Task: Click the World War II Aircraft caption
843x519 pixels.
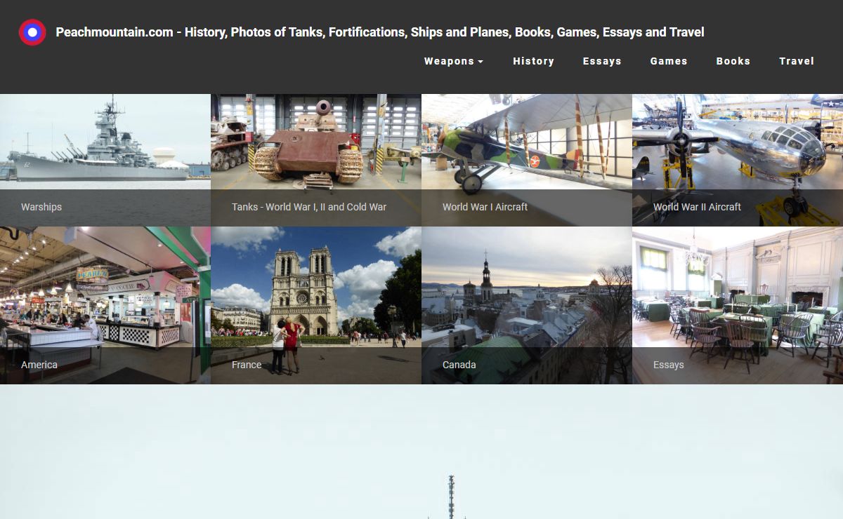Action: coord(697,207)
